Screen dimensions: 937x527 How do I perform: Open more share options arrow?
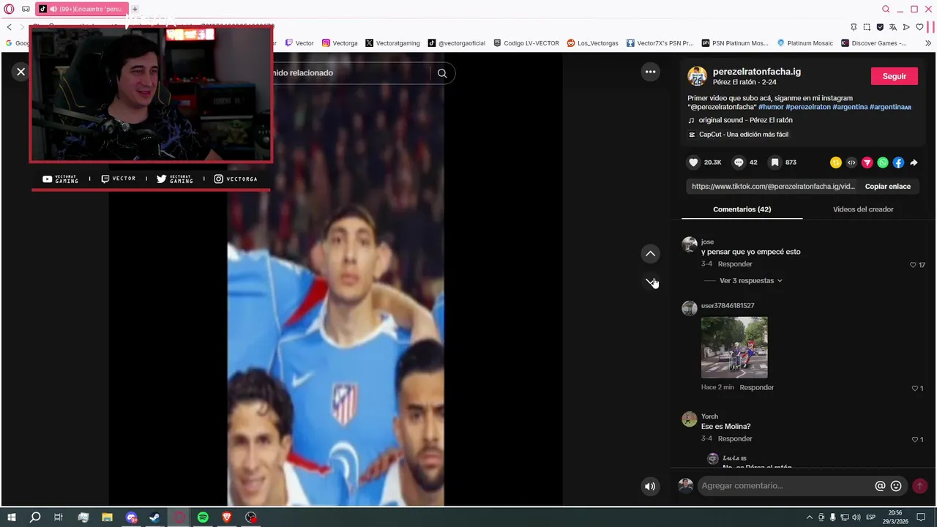pos(914,162)
